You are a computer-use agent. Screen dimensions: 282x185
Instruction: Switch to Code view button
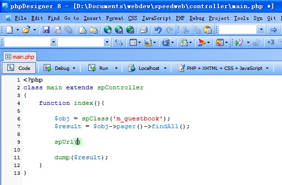pyautogui.click(x=19, y=68)
